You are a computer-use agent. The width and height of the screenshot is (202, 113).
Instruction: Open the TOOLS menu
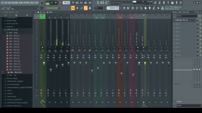pos(32,3)
